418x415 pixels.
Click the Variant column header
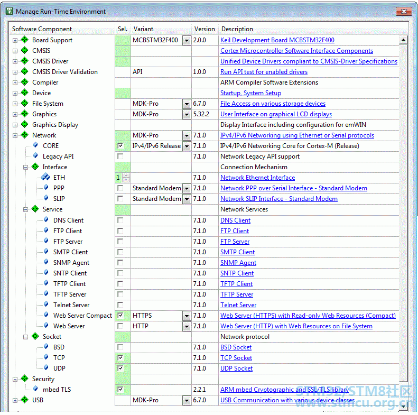pos(161,29)
